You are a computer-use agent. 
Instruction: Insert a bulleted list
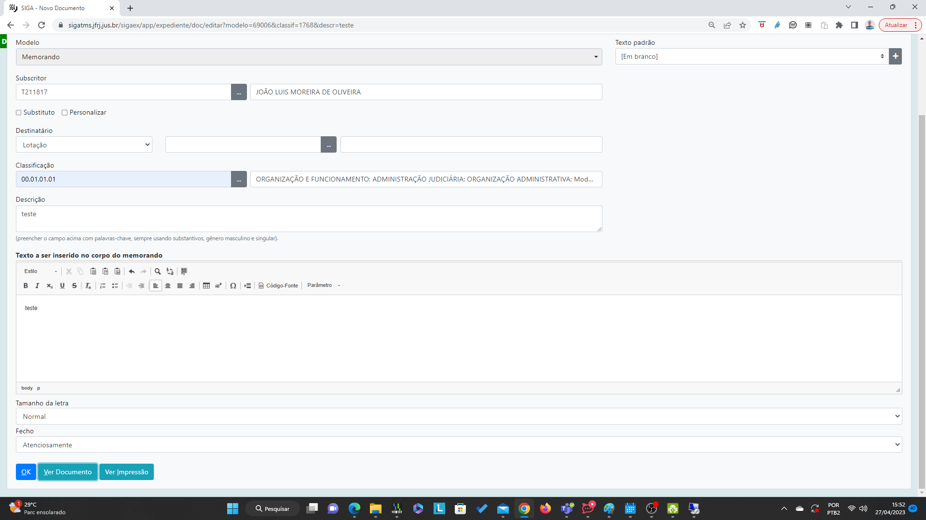click(x=115, y=286)
